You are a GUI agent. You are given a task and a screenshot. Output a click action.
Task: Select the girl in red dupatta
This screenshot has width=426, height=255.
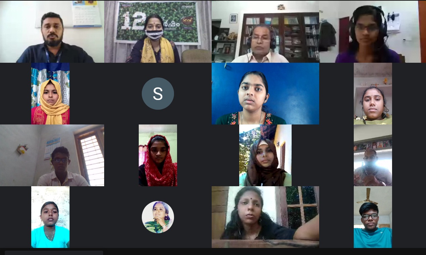click(158, 155)
